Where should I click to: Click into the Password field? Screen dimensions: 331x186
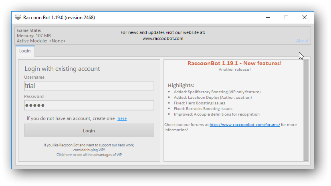[x=89, y=105]
